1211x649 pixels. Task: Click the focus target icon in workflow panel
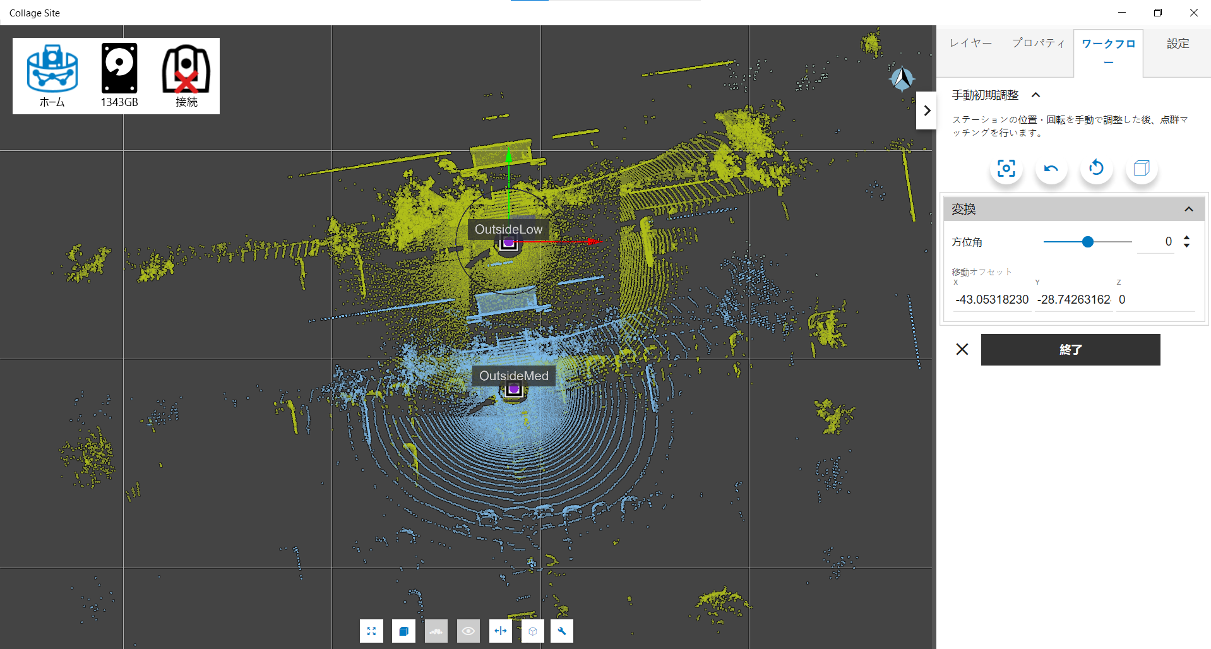pos(1006,169)
